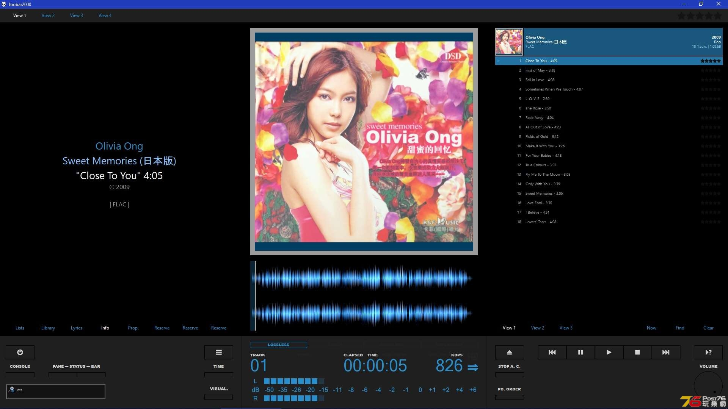Toggle the VISUAL. indicator bar
Screen dimensions: 728x409
click(x=219, y=397)
